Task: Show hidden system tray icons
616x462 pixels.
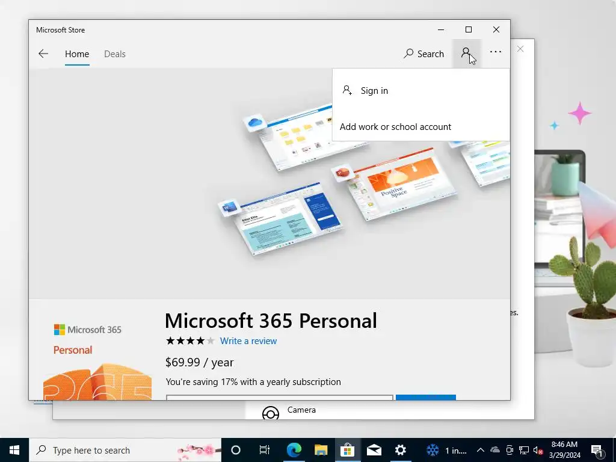Action: pos(481,450)
